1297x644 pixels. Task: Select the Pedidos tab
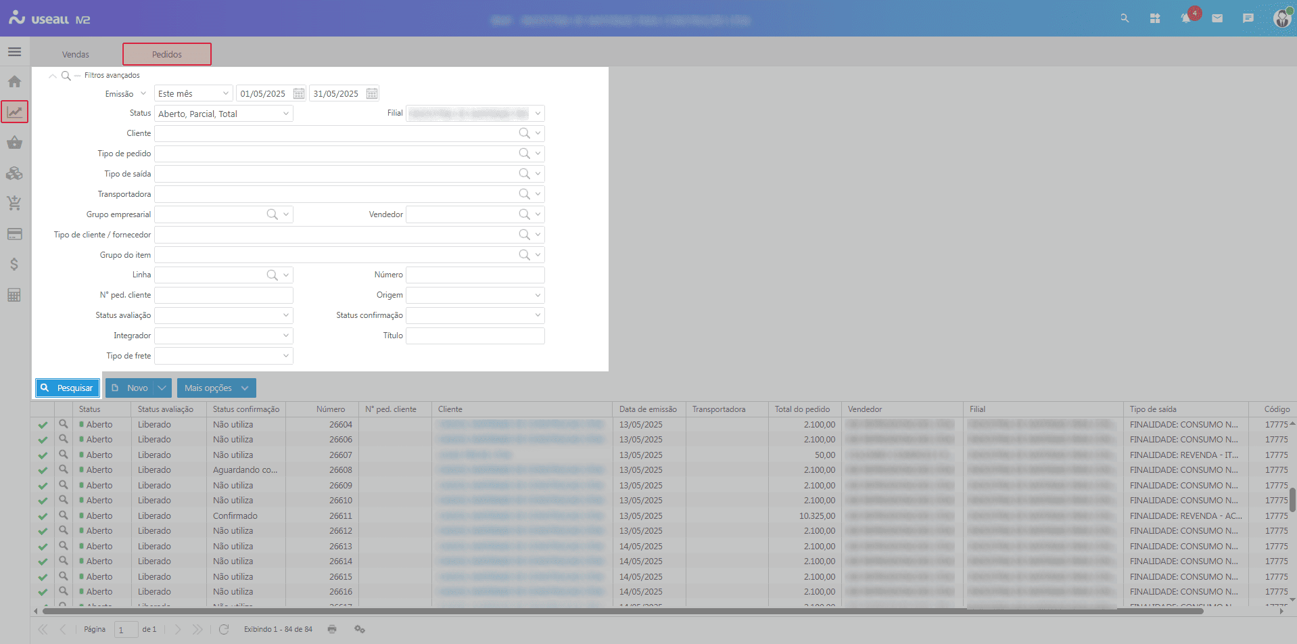coord(167,54)
